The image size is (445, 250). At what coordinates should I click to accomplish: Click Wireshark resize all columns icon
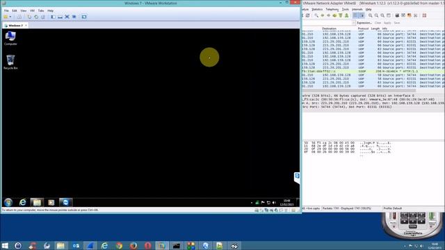pos(389,15)
